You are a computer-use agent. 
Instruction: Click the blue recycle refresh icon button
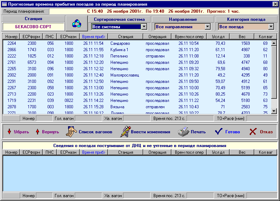(x=77, y=23)
